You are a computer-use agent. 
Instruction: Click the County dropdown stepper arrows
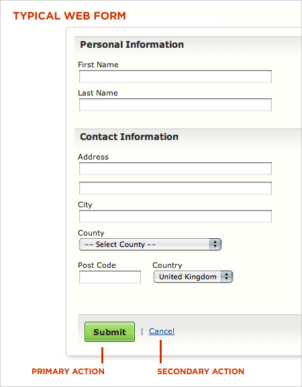pos(215,244)
